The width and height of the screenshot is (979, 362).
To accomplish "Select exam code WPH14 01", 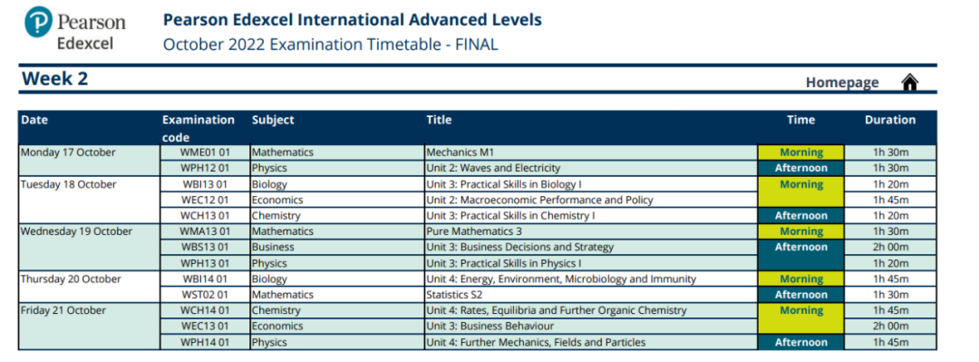I will coord(205,342).
